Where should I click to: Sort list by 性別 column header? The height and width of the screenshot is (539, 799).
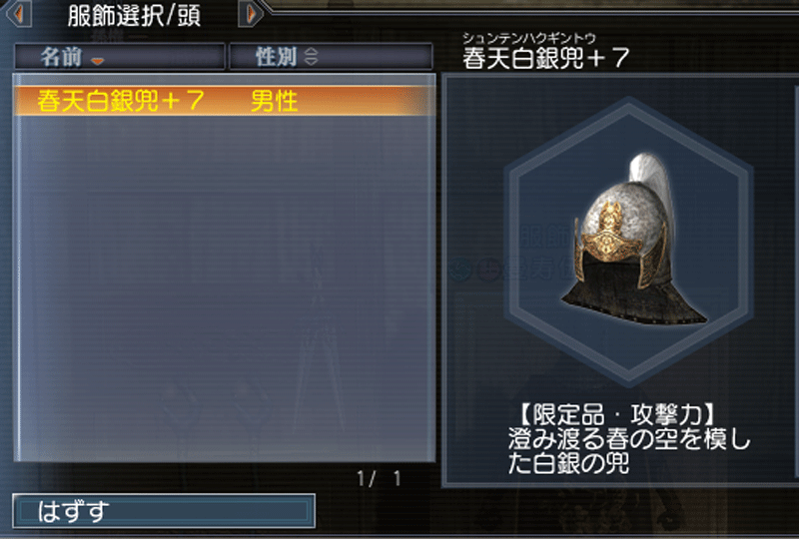332,57
